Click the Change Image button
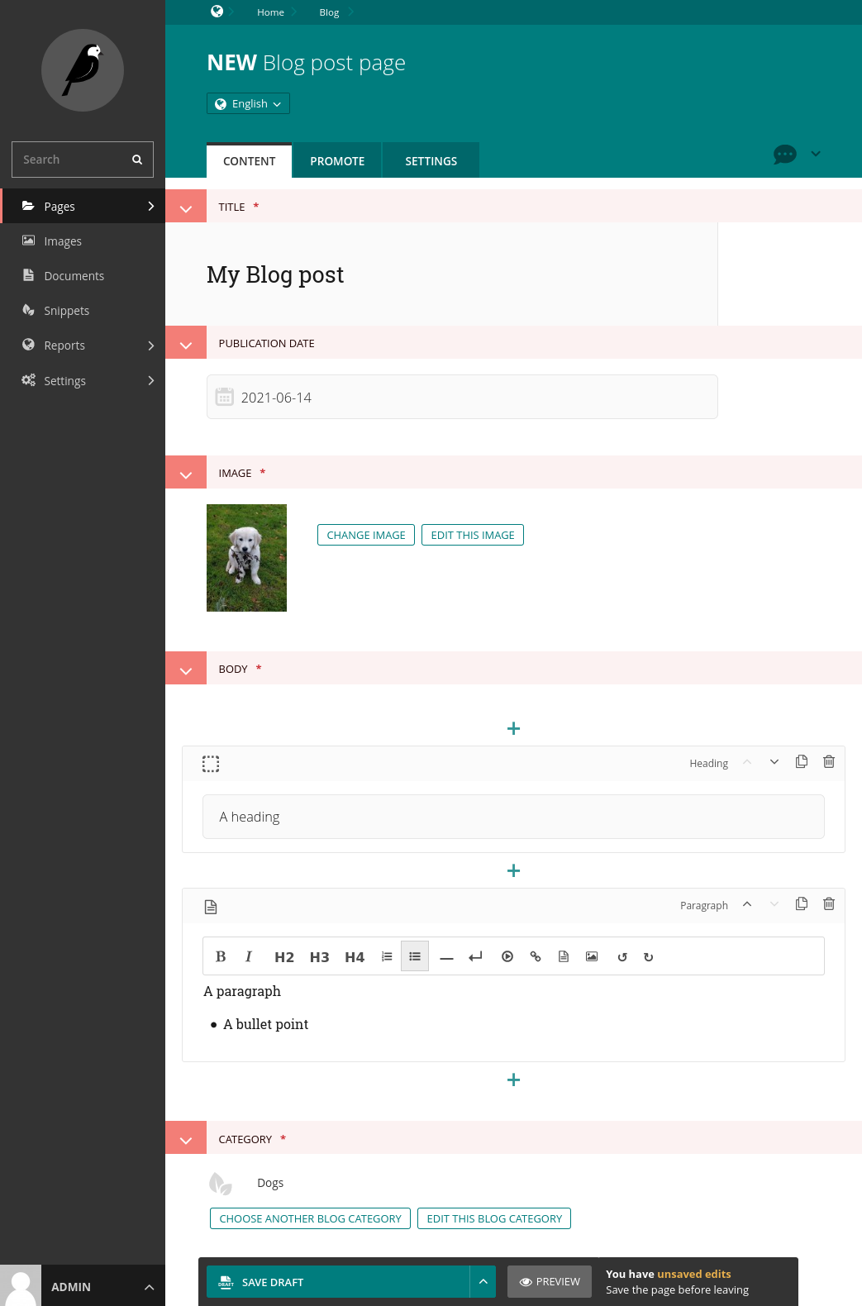This screenshot has height=1306, width=862. (x=366, y=535)
